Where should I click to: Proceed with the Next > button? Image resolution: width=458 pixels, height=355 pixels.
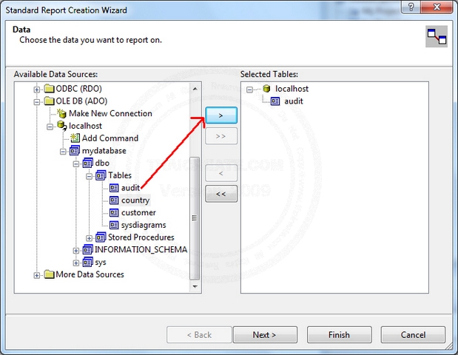tap(265, 334)
